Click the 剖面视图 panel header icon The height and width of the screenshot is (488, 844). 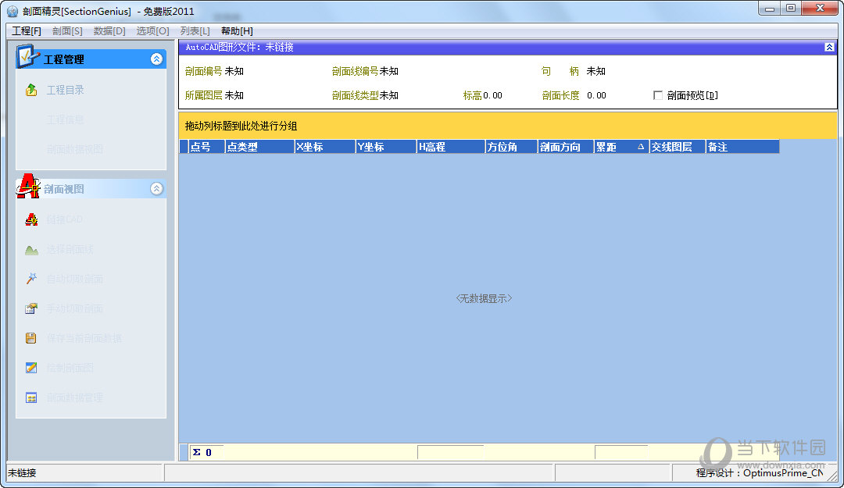(x=28, y=186)
